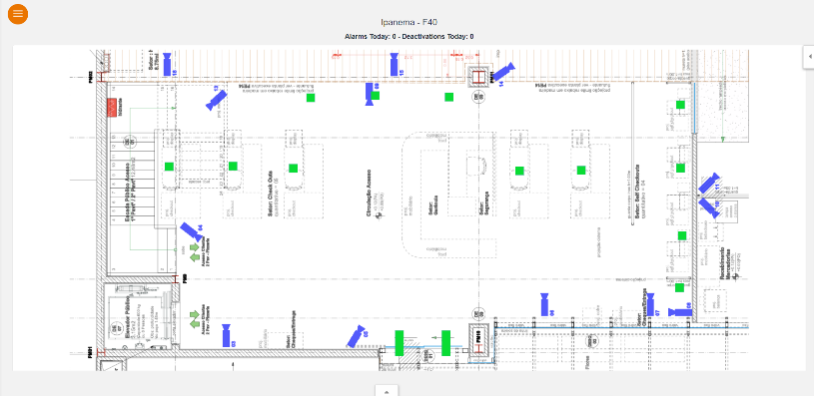
Task: Select camera 03 on the bottom wall
Action: tap(227, 335)
